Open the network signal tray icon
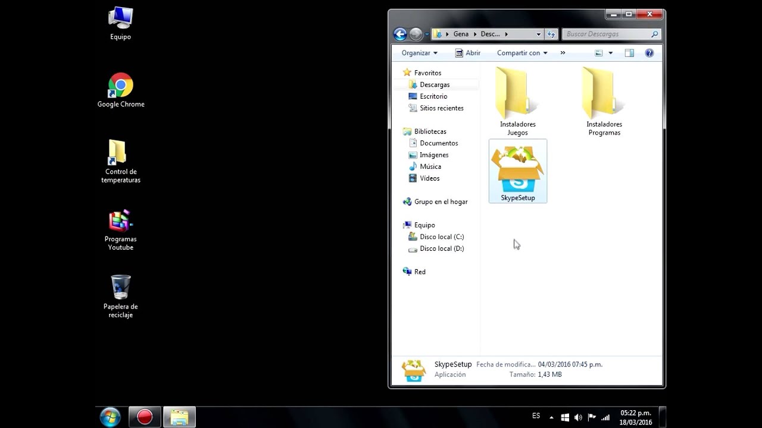762x428 pixels. click(x=605, y=417)
